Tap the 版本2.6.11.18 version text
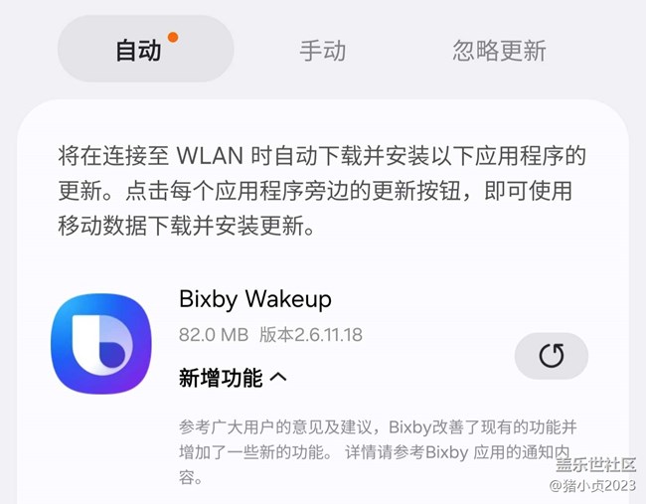 pyautogui.click(x=311, y=335)
